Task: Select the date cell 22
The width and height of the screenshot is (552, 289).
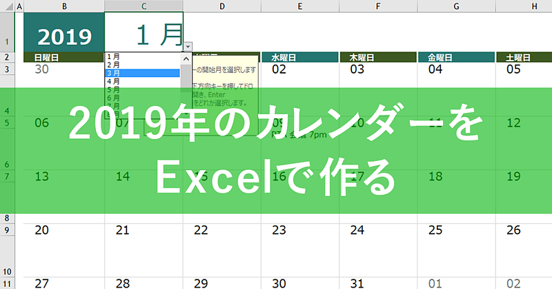Action: pyautogui.click(x=222, y=230)
